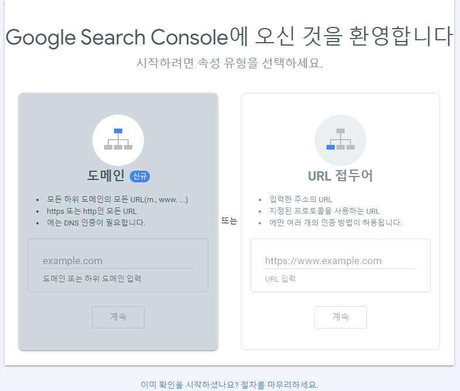The width and height of the screenshot is (460, 391).
Task: Open the 이미 확인을 시작하셨나요? link
Action: point(229,385)
